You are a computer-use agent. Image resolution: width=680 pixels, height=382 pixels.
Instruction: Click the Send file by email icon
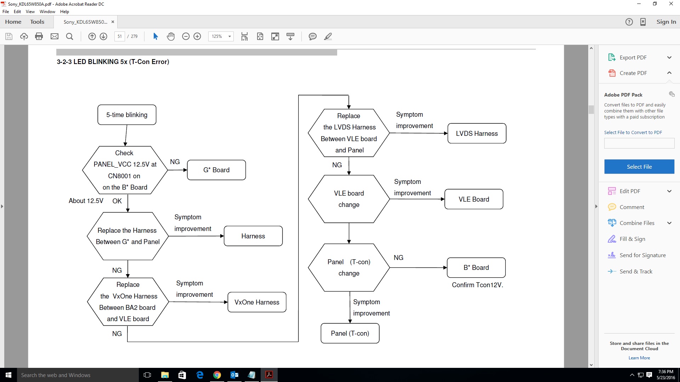point(54,36)
